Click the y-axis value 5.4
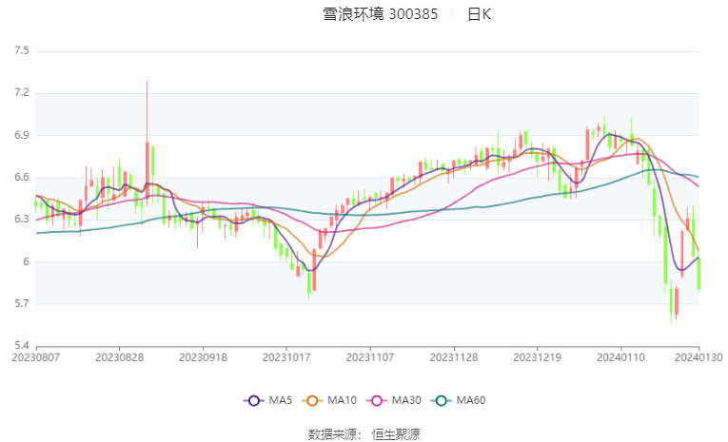 (22, 346)
